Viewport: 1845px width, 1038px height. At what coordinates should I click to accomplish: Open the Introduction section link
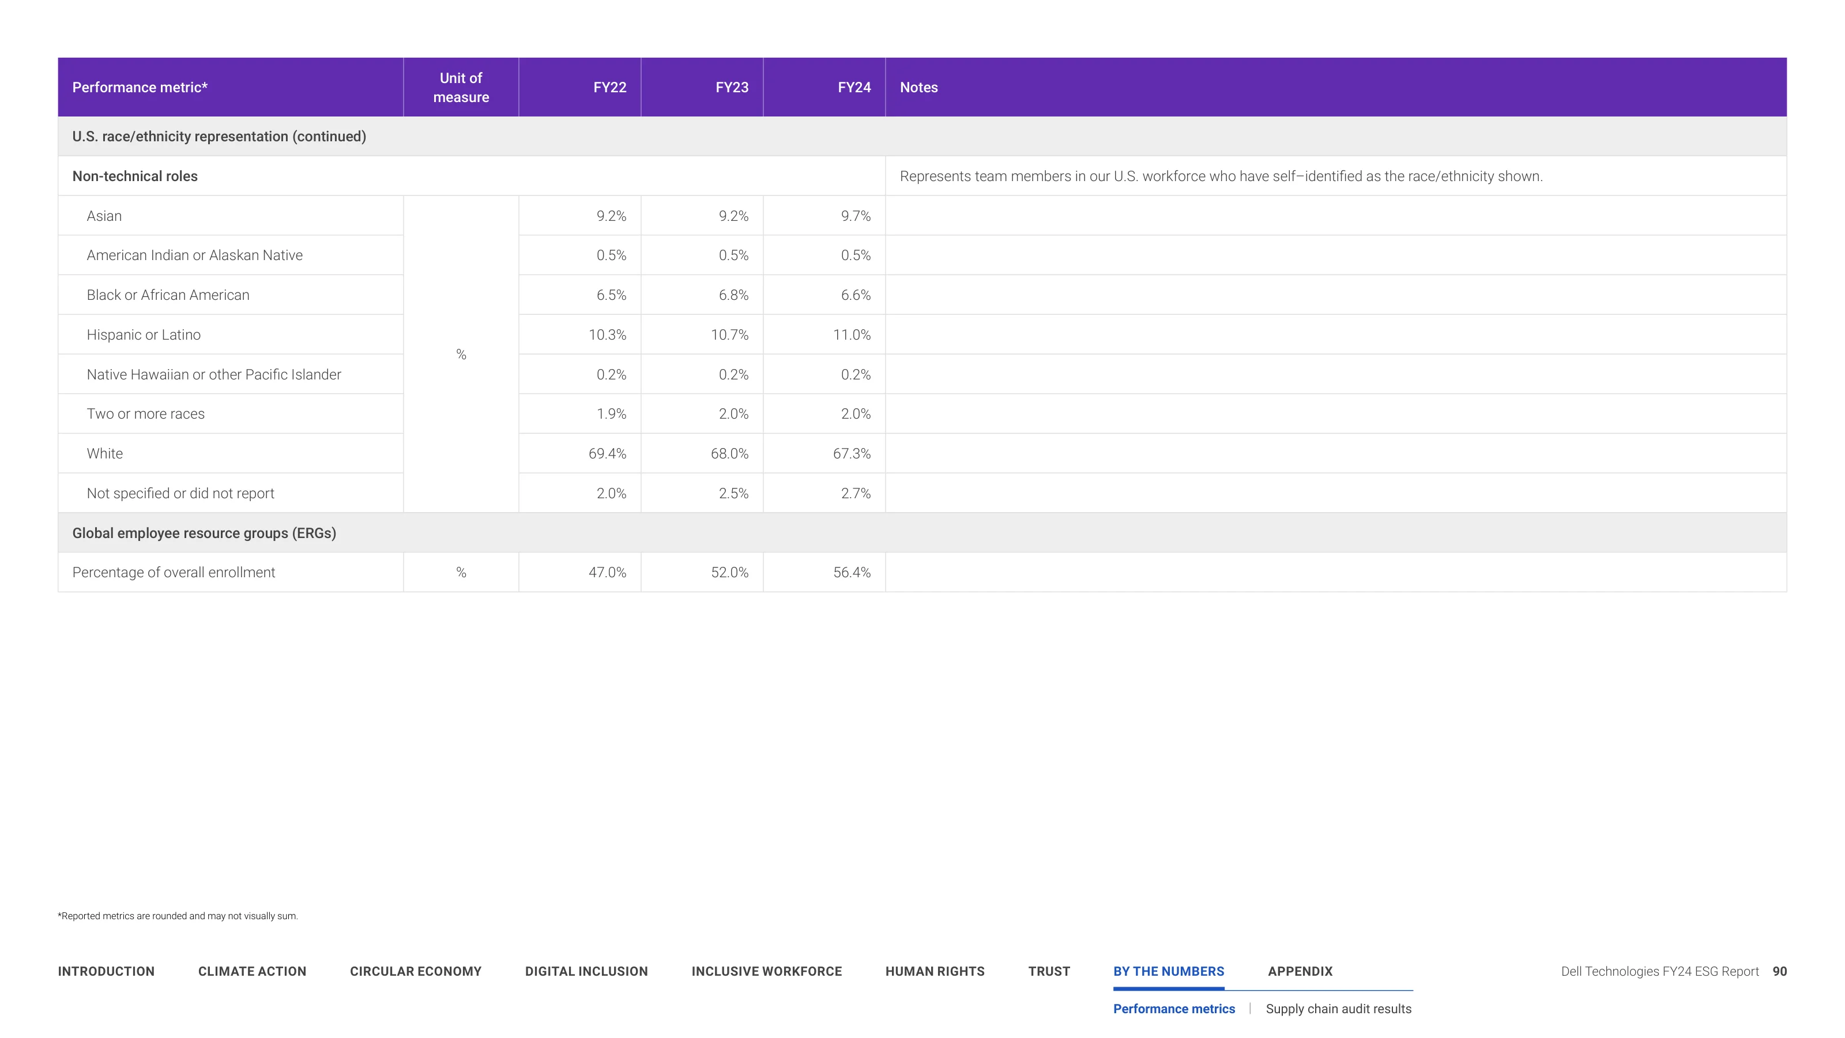[106, 971]
